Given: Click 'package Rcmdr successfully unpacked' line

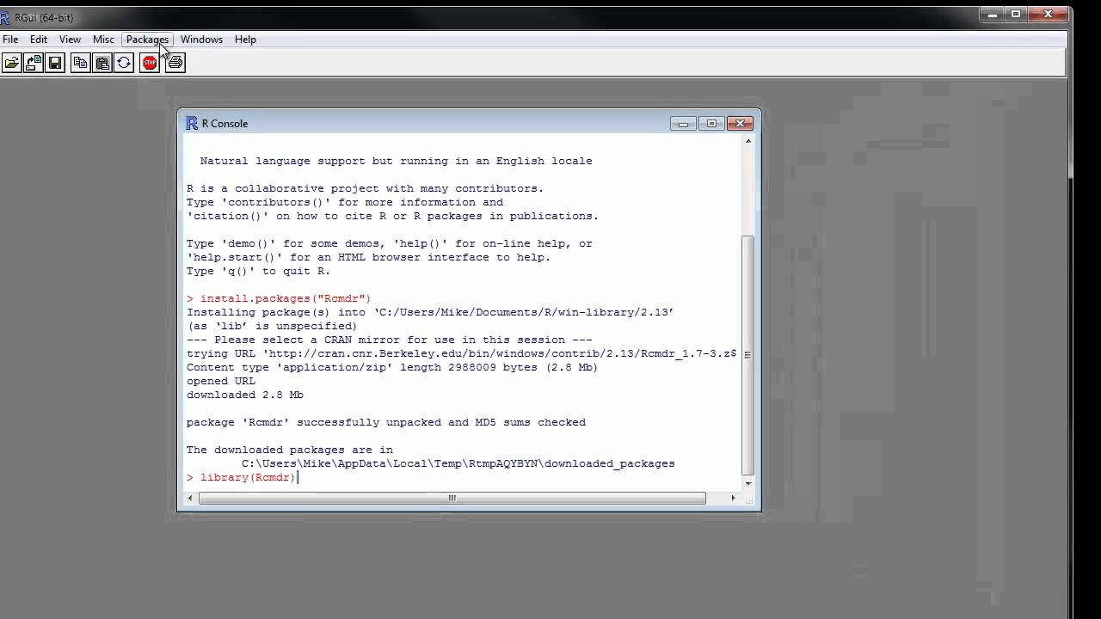Looking at the screenshot, I should [386, 422].
